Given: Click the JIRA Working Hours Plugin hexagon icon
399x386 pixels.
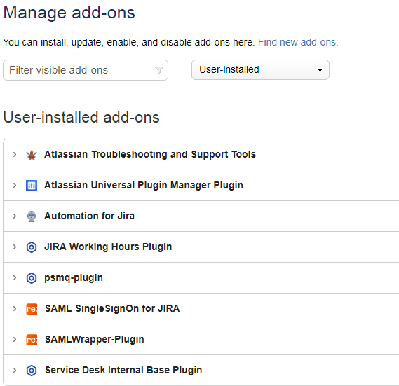Looking at the screenshot, I should 32,247.
